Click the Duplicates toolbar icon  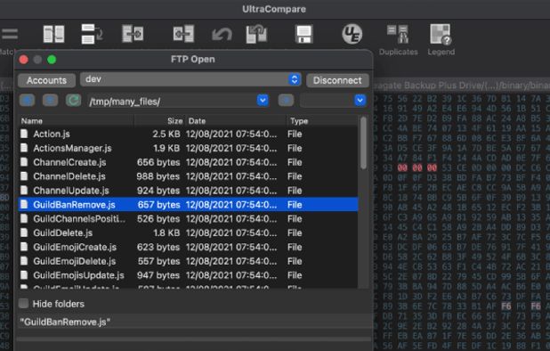[398, 40]
